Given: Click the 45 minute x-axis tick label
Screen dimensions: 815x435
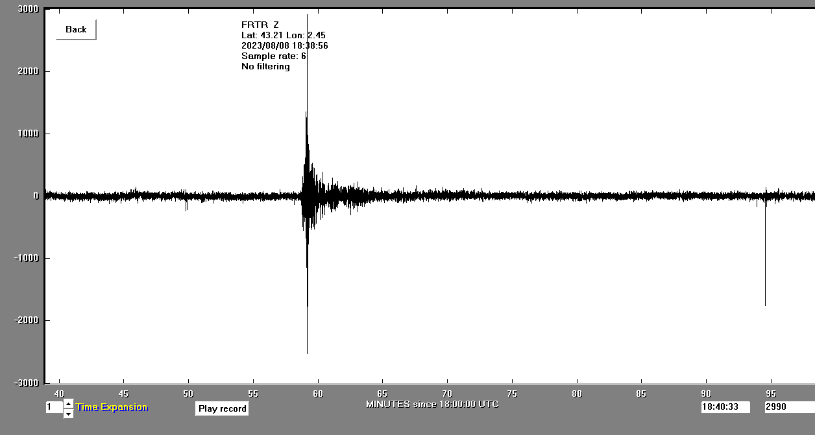Looking at the screenshot, I should (123, 394).
